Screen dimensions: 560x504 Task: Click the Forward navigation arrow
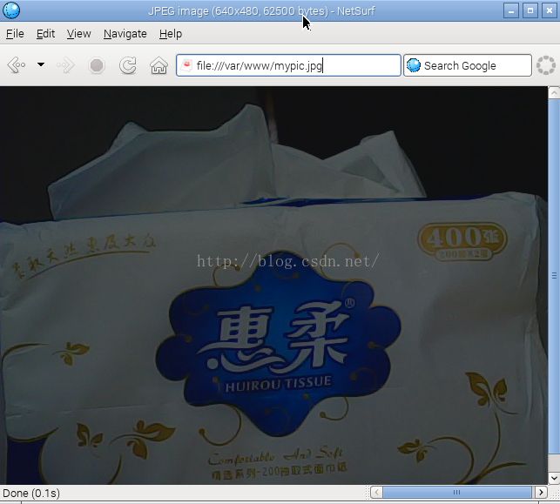pyautogui.click(x=66, y=65)
